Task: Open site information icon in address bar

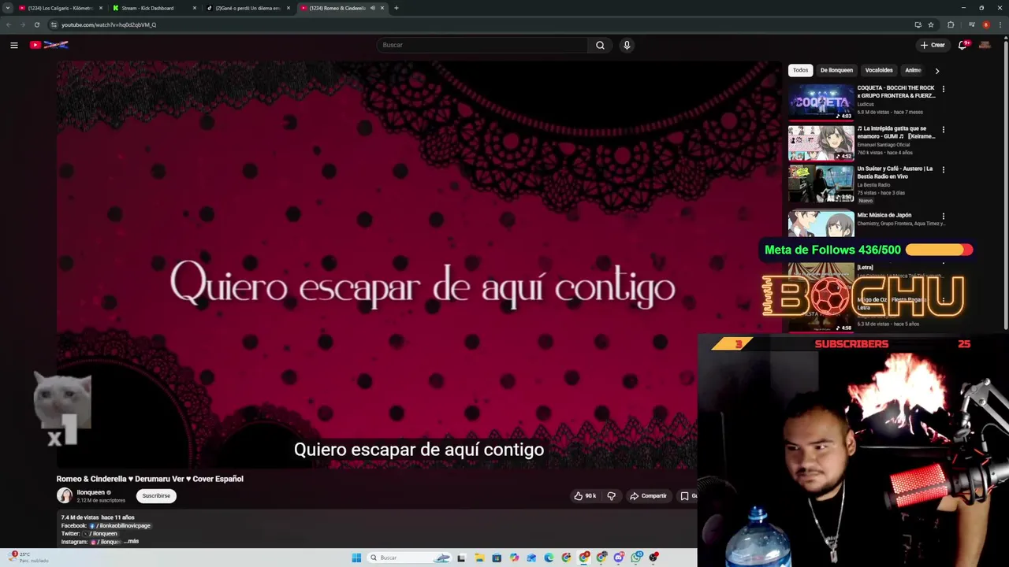Action: (x=54, y=24)
